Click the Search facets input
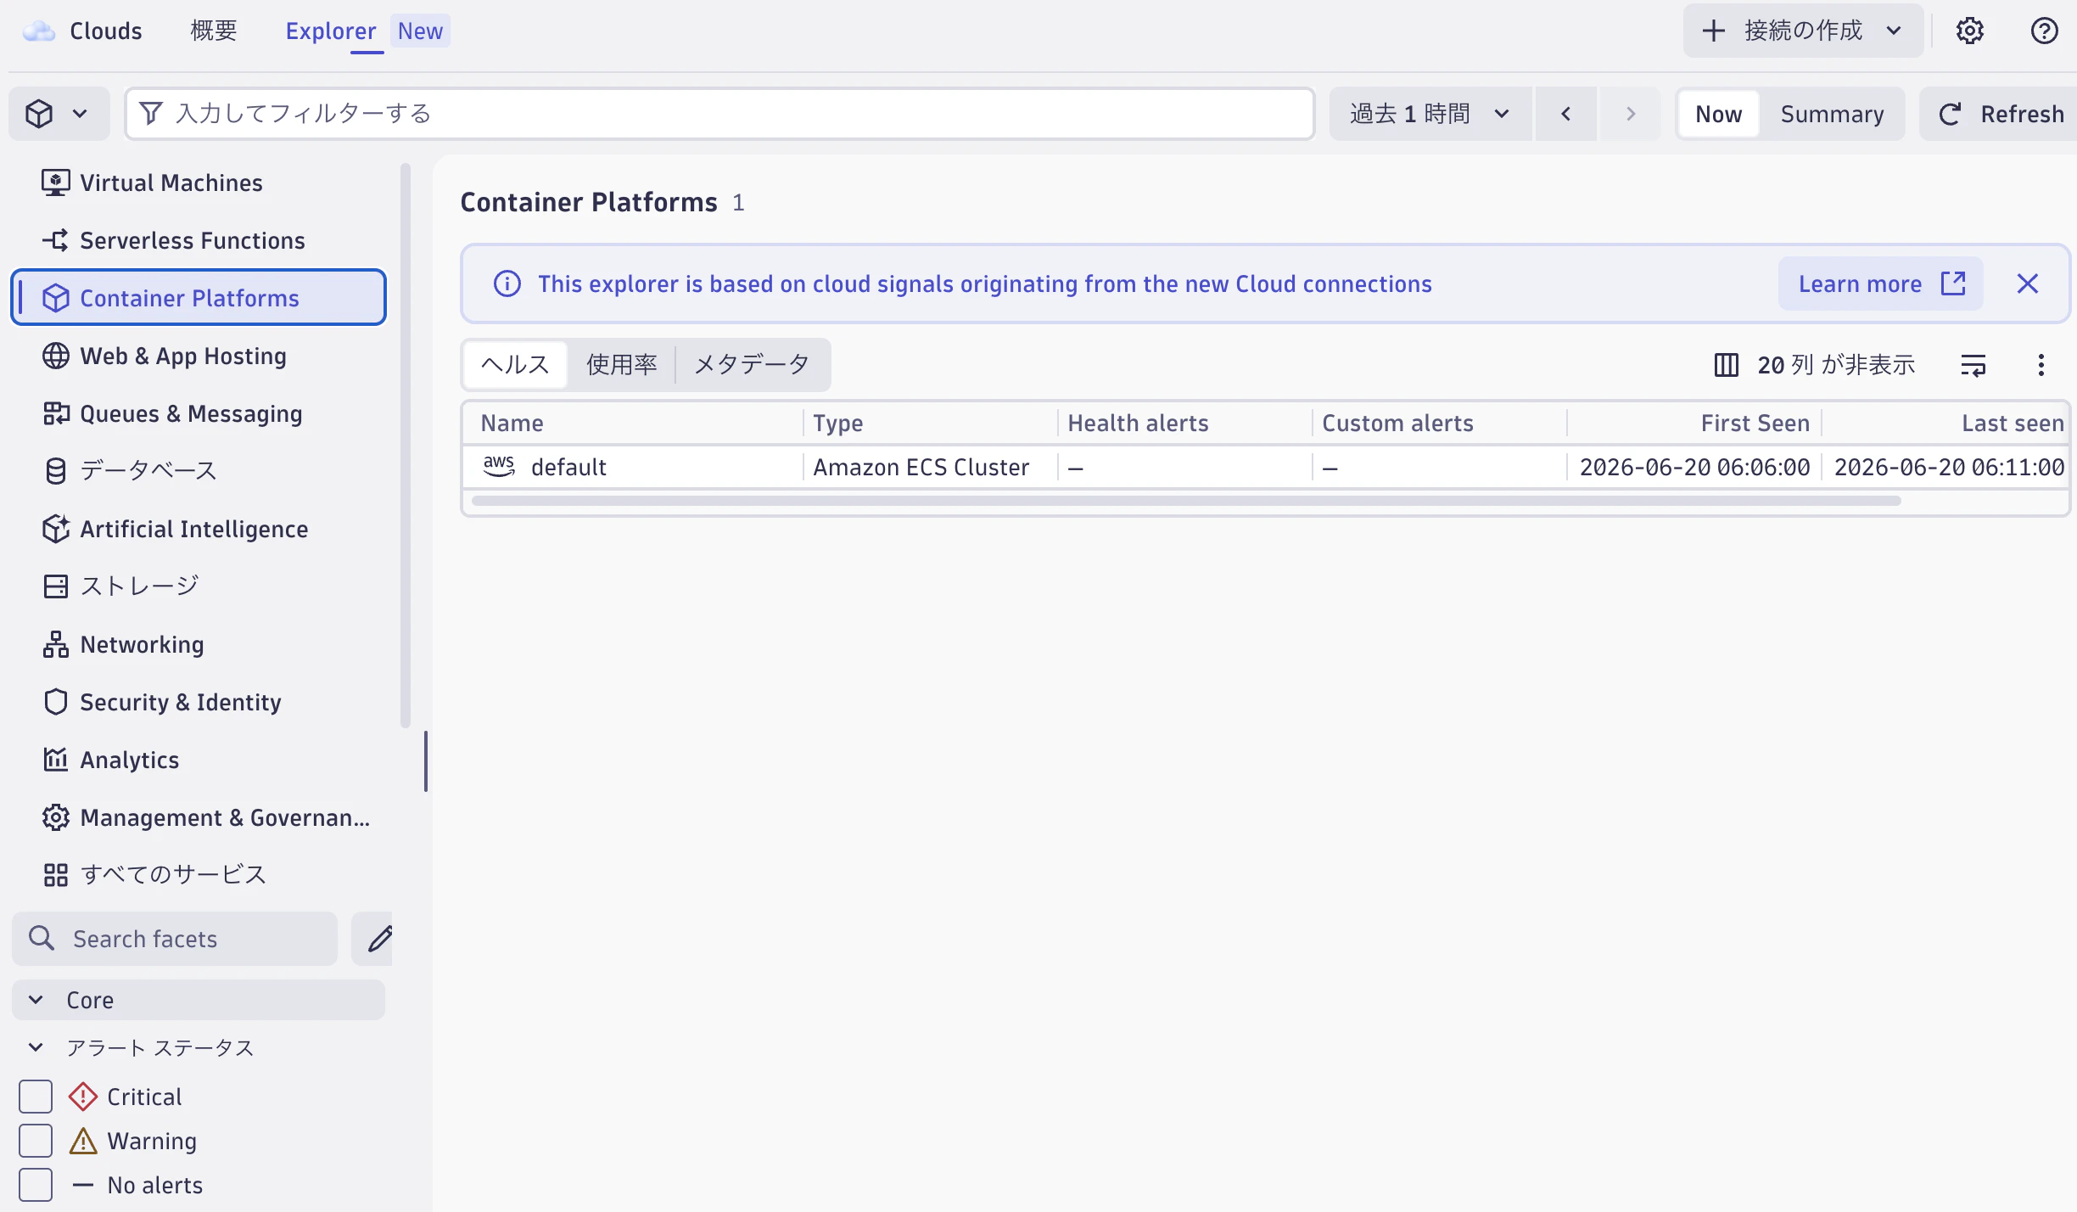2077x1212 pixels. [175, 939]
